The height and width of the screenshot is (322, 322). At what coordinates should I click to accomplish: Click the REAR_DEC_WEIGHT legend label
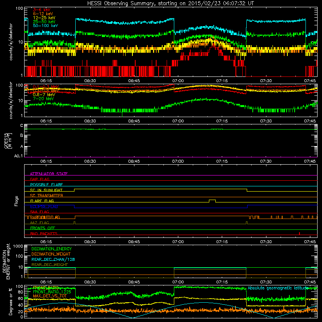pos(50,265)
